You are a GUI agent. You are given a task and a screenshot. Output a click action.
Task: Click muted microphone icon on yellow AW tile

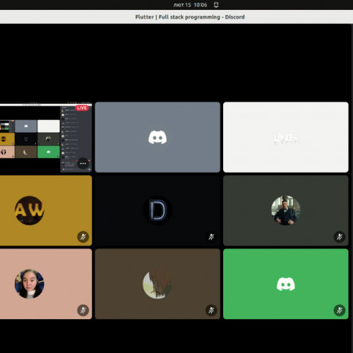click(83, 237)
